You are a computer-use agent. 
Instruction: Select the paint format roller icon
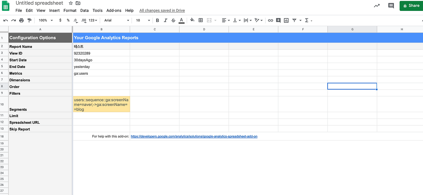pyautogui.click(x=29, y=20)
